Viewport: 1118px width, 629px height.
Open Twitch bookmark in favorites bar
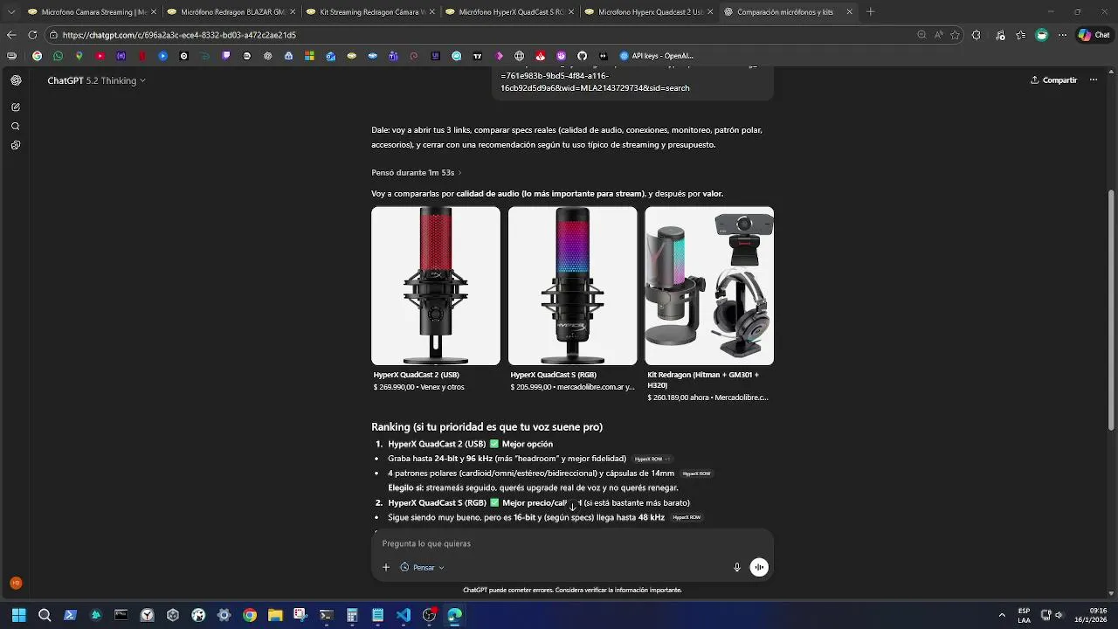click(x=226, y=56)
